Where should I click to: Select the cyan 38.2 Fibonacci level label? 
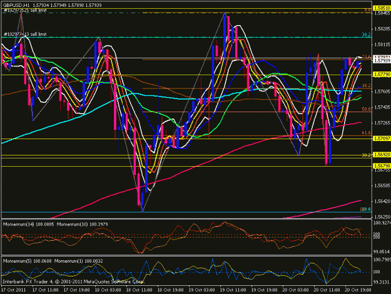[x=367, y=34]
